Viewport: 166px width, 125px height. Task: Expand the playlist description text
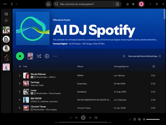tap(105, 40)
